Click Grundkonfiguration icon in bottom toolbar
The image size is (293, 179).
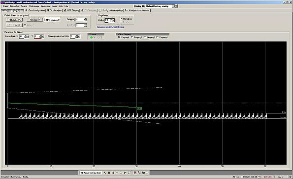coord(105,173)
